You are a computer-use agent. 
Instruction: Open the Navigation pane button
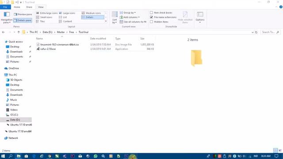tap(7, 18)
